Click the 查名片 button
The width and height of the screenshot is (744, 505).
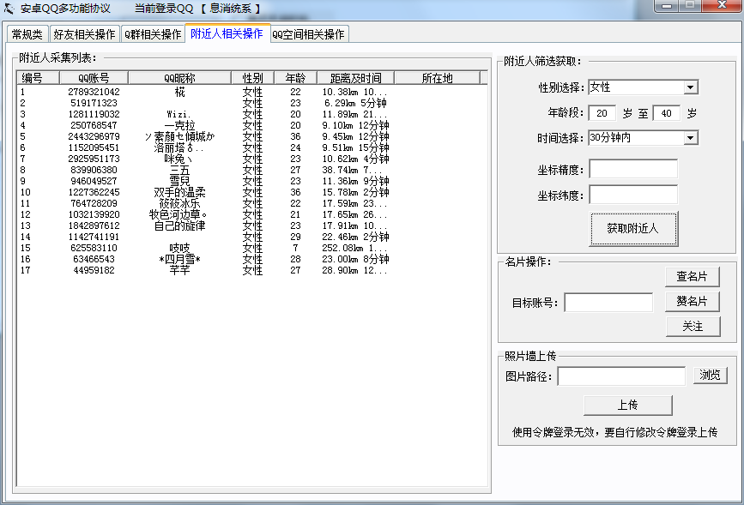pyautogui.click(x=693, y=276)
